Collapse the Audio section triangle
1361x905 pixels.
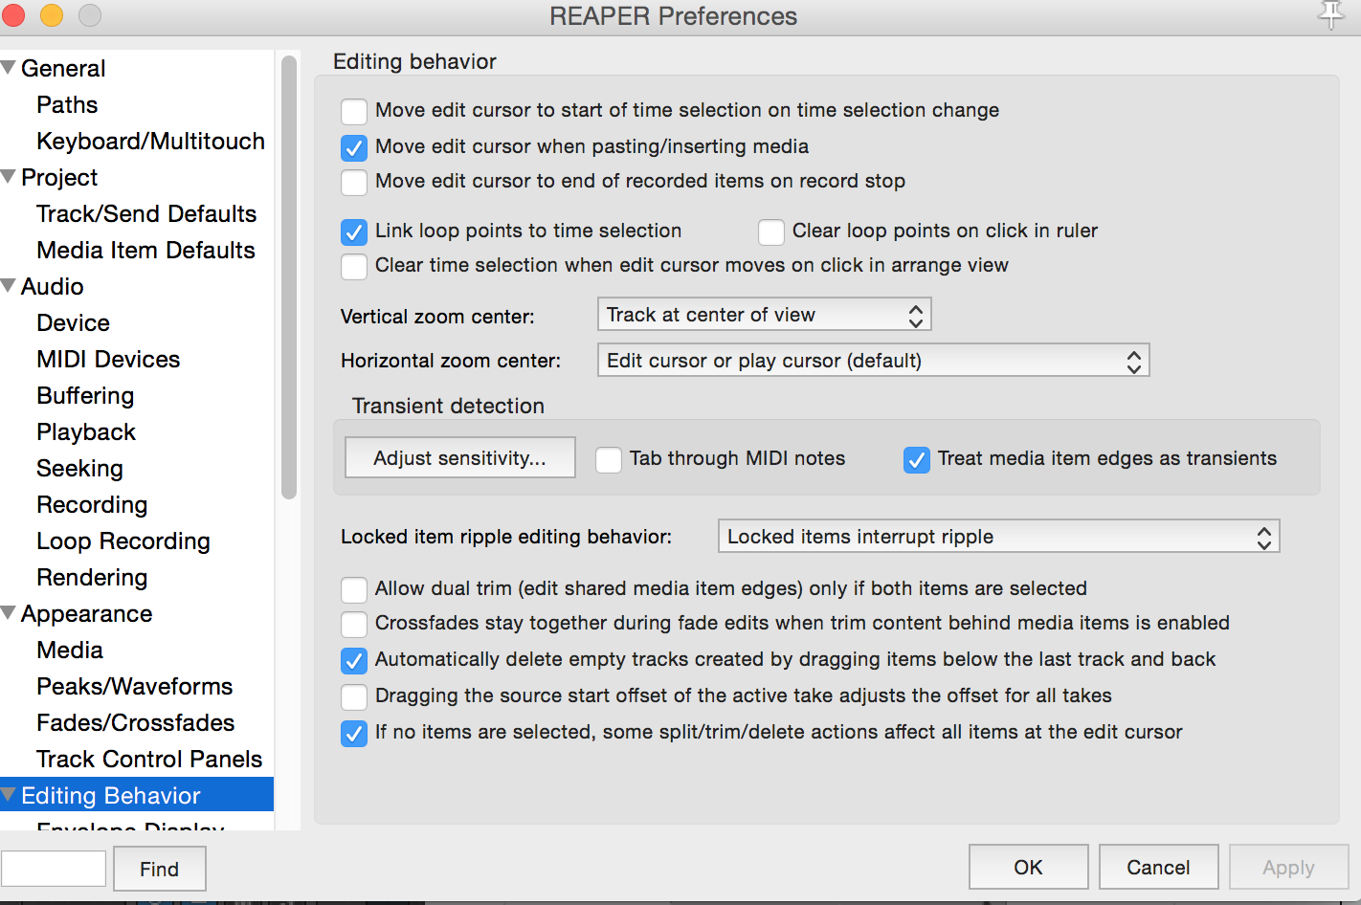coord(9,286)
